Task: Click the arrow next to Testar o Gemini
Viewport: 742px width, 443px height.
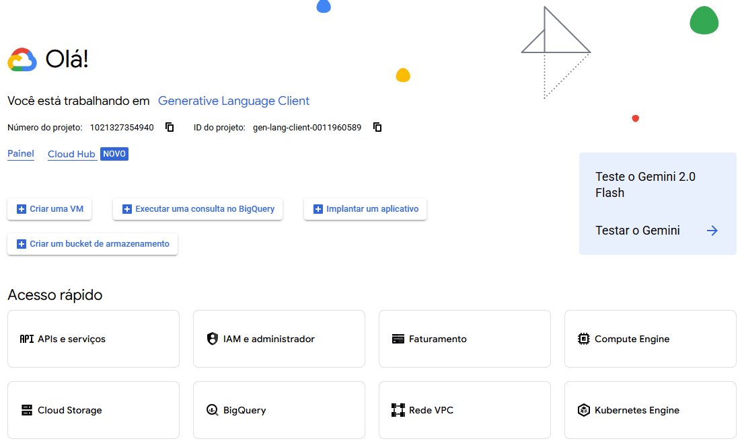Action: click(712, 231)
